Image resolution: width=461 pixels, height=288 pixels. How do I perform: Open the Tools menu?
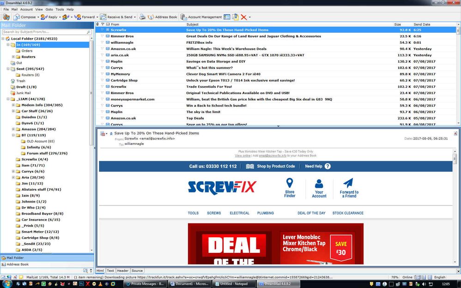click(x=60, y=9)
